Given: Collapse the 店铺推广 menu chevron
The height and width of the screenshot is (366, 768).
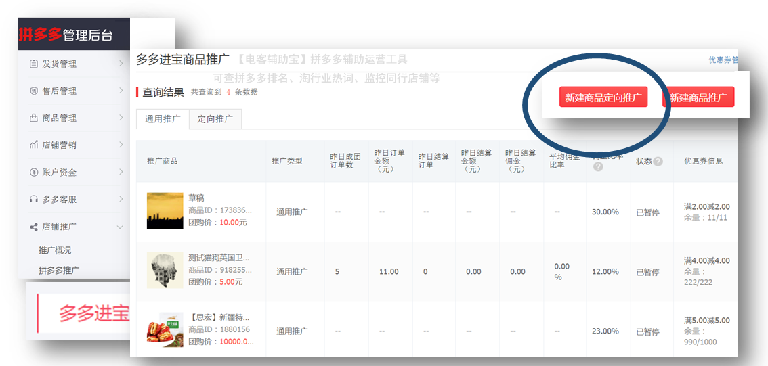Looking at the screenshot, I should (120, 227).
